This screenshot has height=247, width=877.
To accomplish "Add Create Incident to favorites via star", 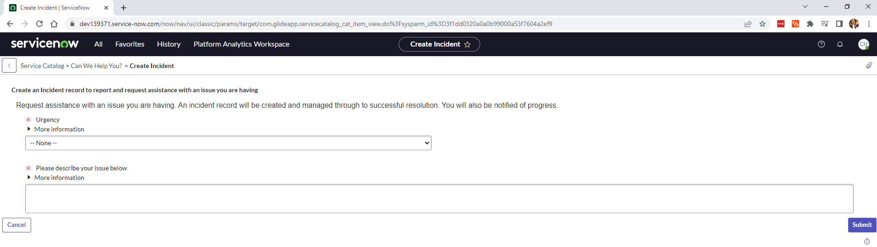I will [x=467, y=44].
